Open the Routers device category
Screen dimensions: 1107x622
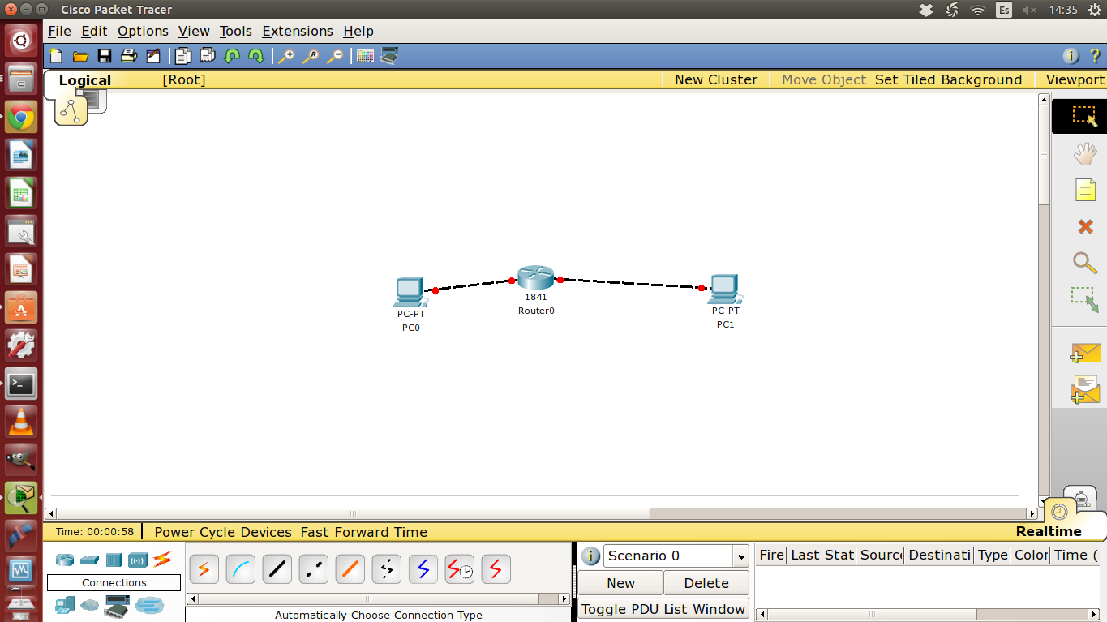[x=64, y=559]
